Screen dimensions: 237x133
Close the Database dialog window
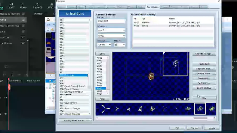pyautogui.click(x=219, y=1)
